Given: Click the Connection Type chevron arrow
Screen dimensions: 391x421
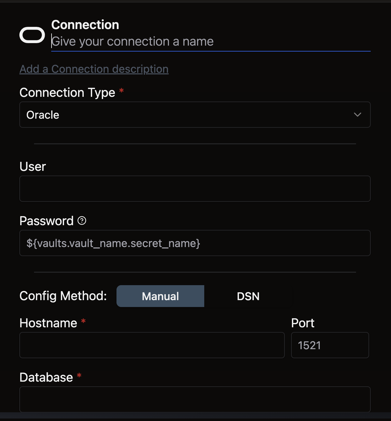Looking at the screenshot, I should [358, 115].
